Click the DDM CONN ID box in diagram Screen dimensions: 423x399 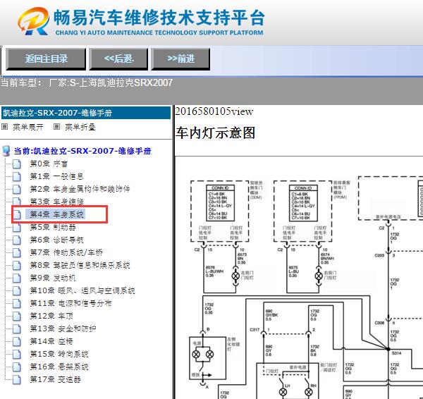[221, 203]
